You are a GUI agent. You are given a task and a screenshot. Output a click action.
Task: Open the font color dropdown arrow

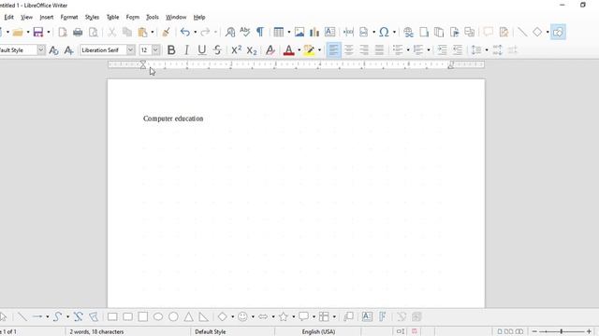[299, 49]
